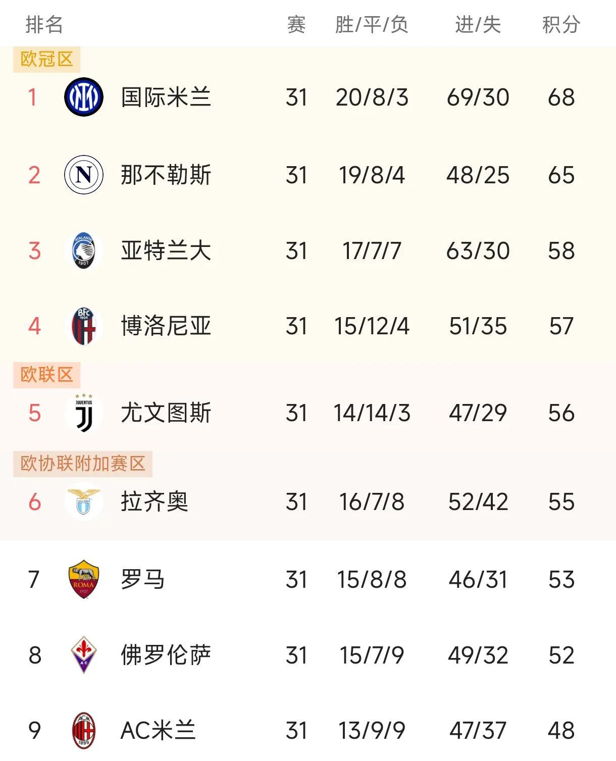
Task: Select the 欧冠区 zone label
Action: tap(46, 59)
